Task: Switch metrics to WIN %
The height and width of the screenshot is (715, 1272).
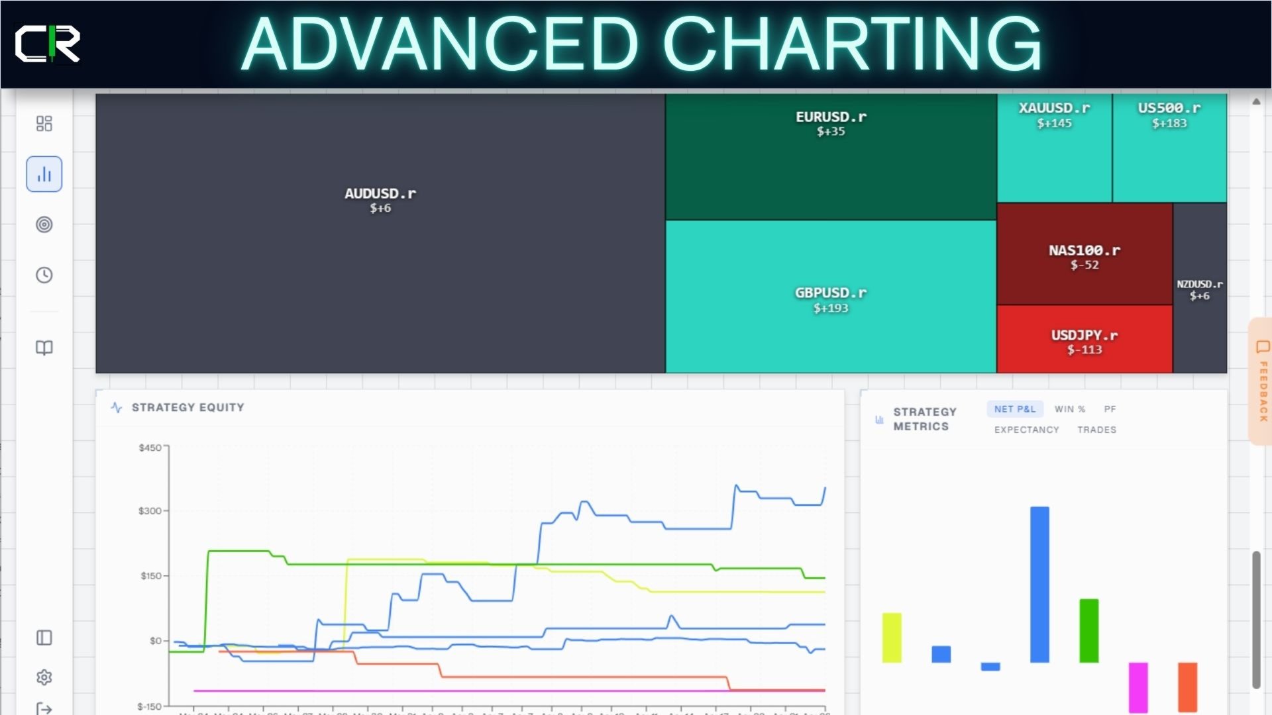Action: coord(1069,409)
